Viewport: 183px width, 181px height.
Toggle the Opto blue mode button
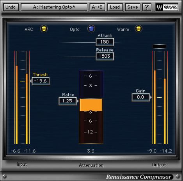click(x=91, y=28)
